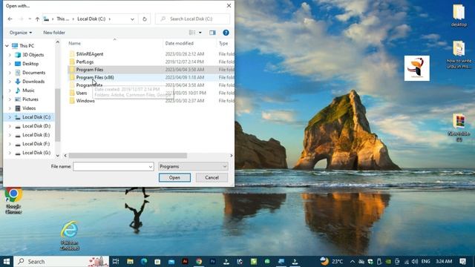Open the notification center icon

(x=462, y=261)
